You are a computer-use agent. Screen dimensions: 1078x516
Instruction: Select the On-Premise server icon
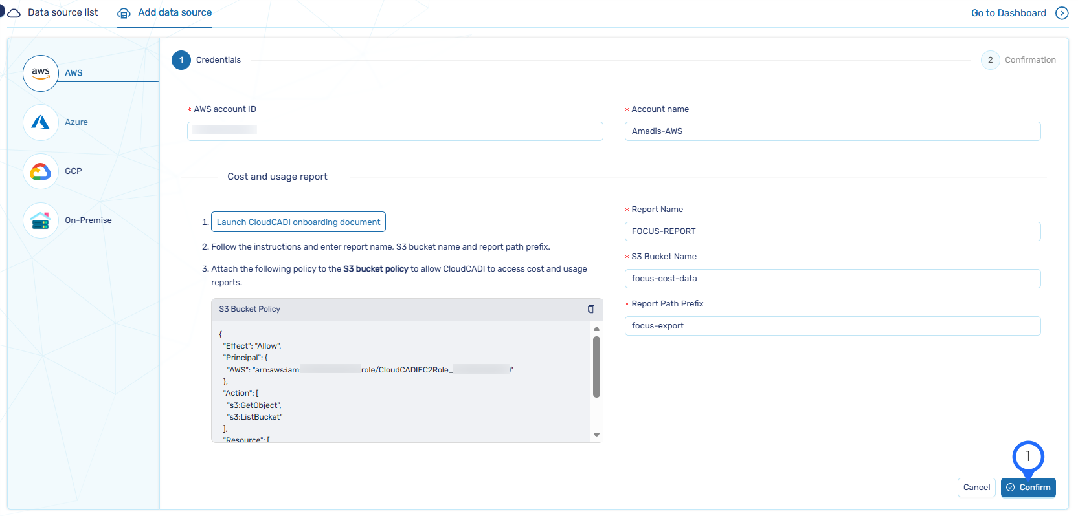pyautogui.click(x=41, y=220)
